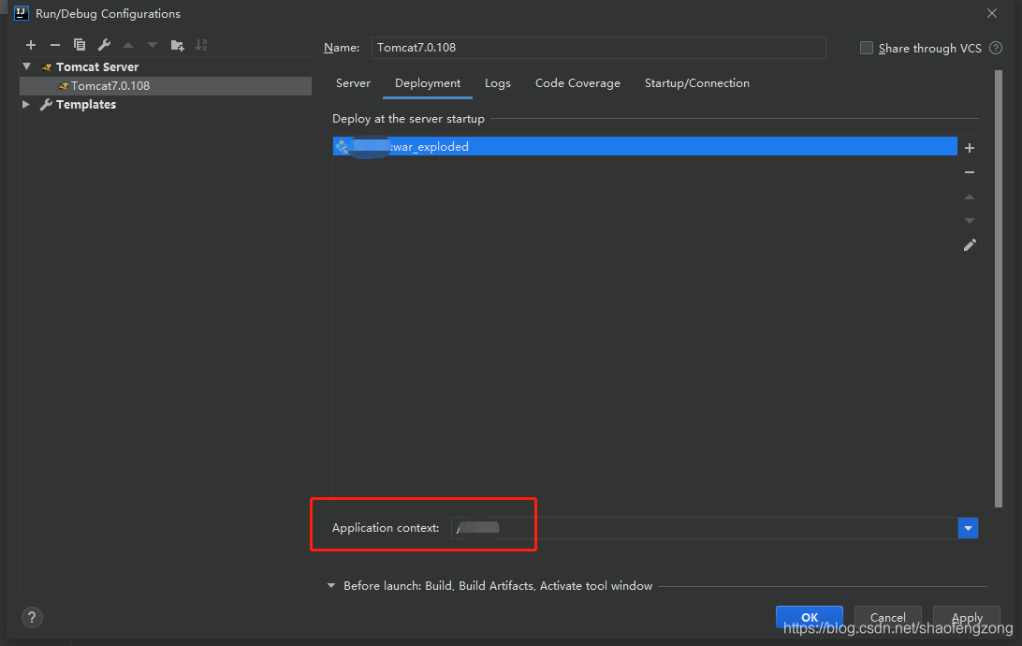This screenshot has height=646, width=1022.
Task: Open edit templates wrench icon in toolbar
Action: click(104, 45)
